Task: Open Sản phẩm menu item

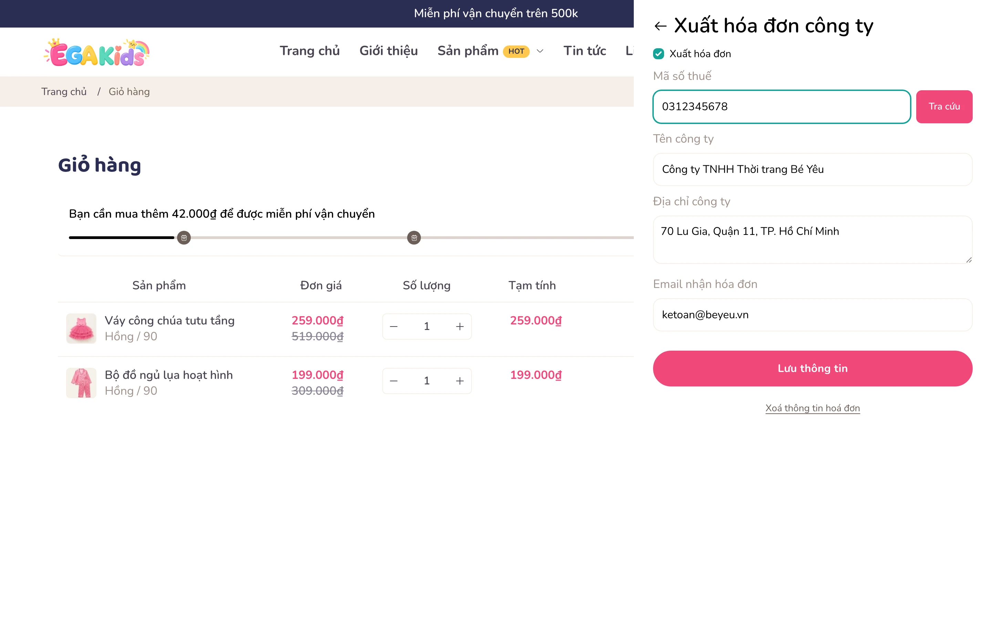Action: 468,51
